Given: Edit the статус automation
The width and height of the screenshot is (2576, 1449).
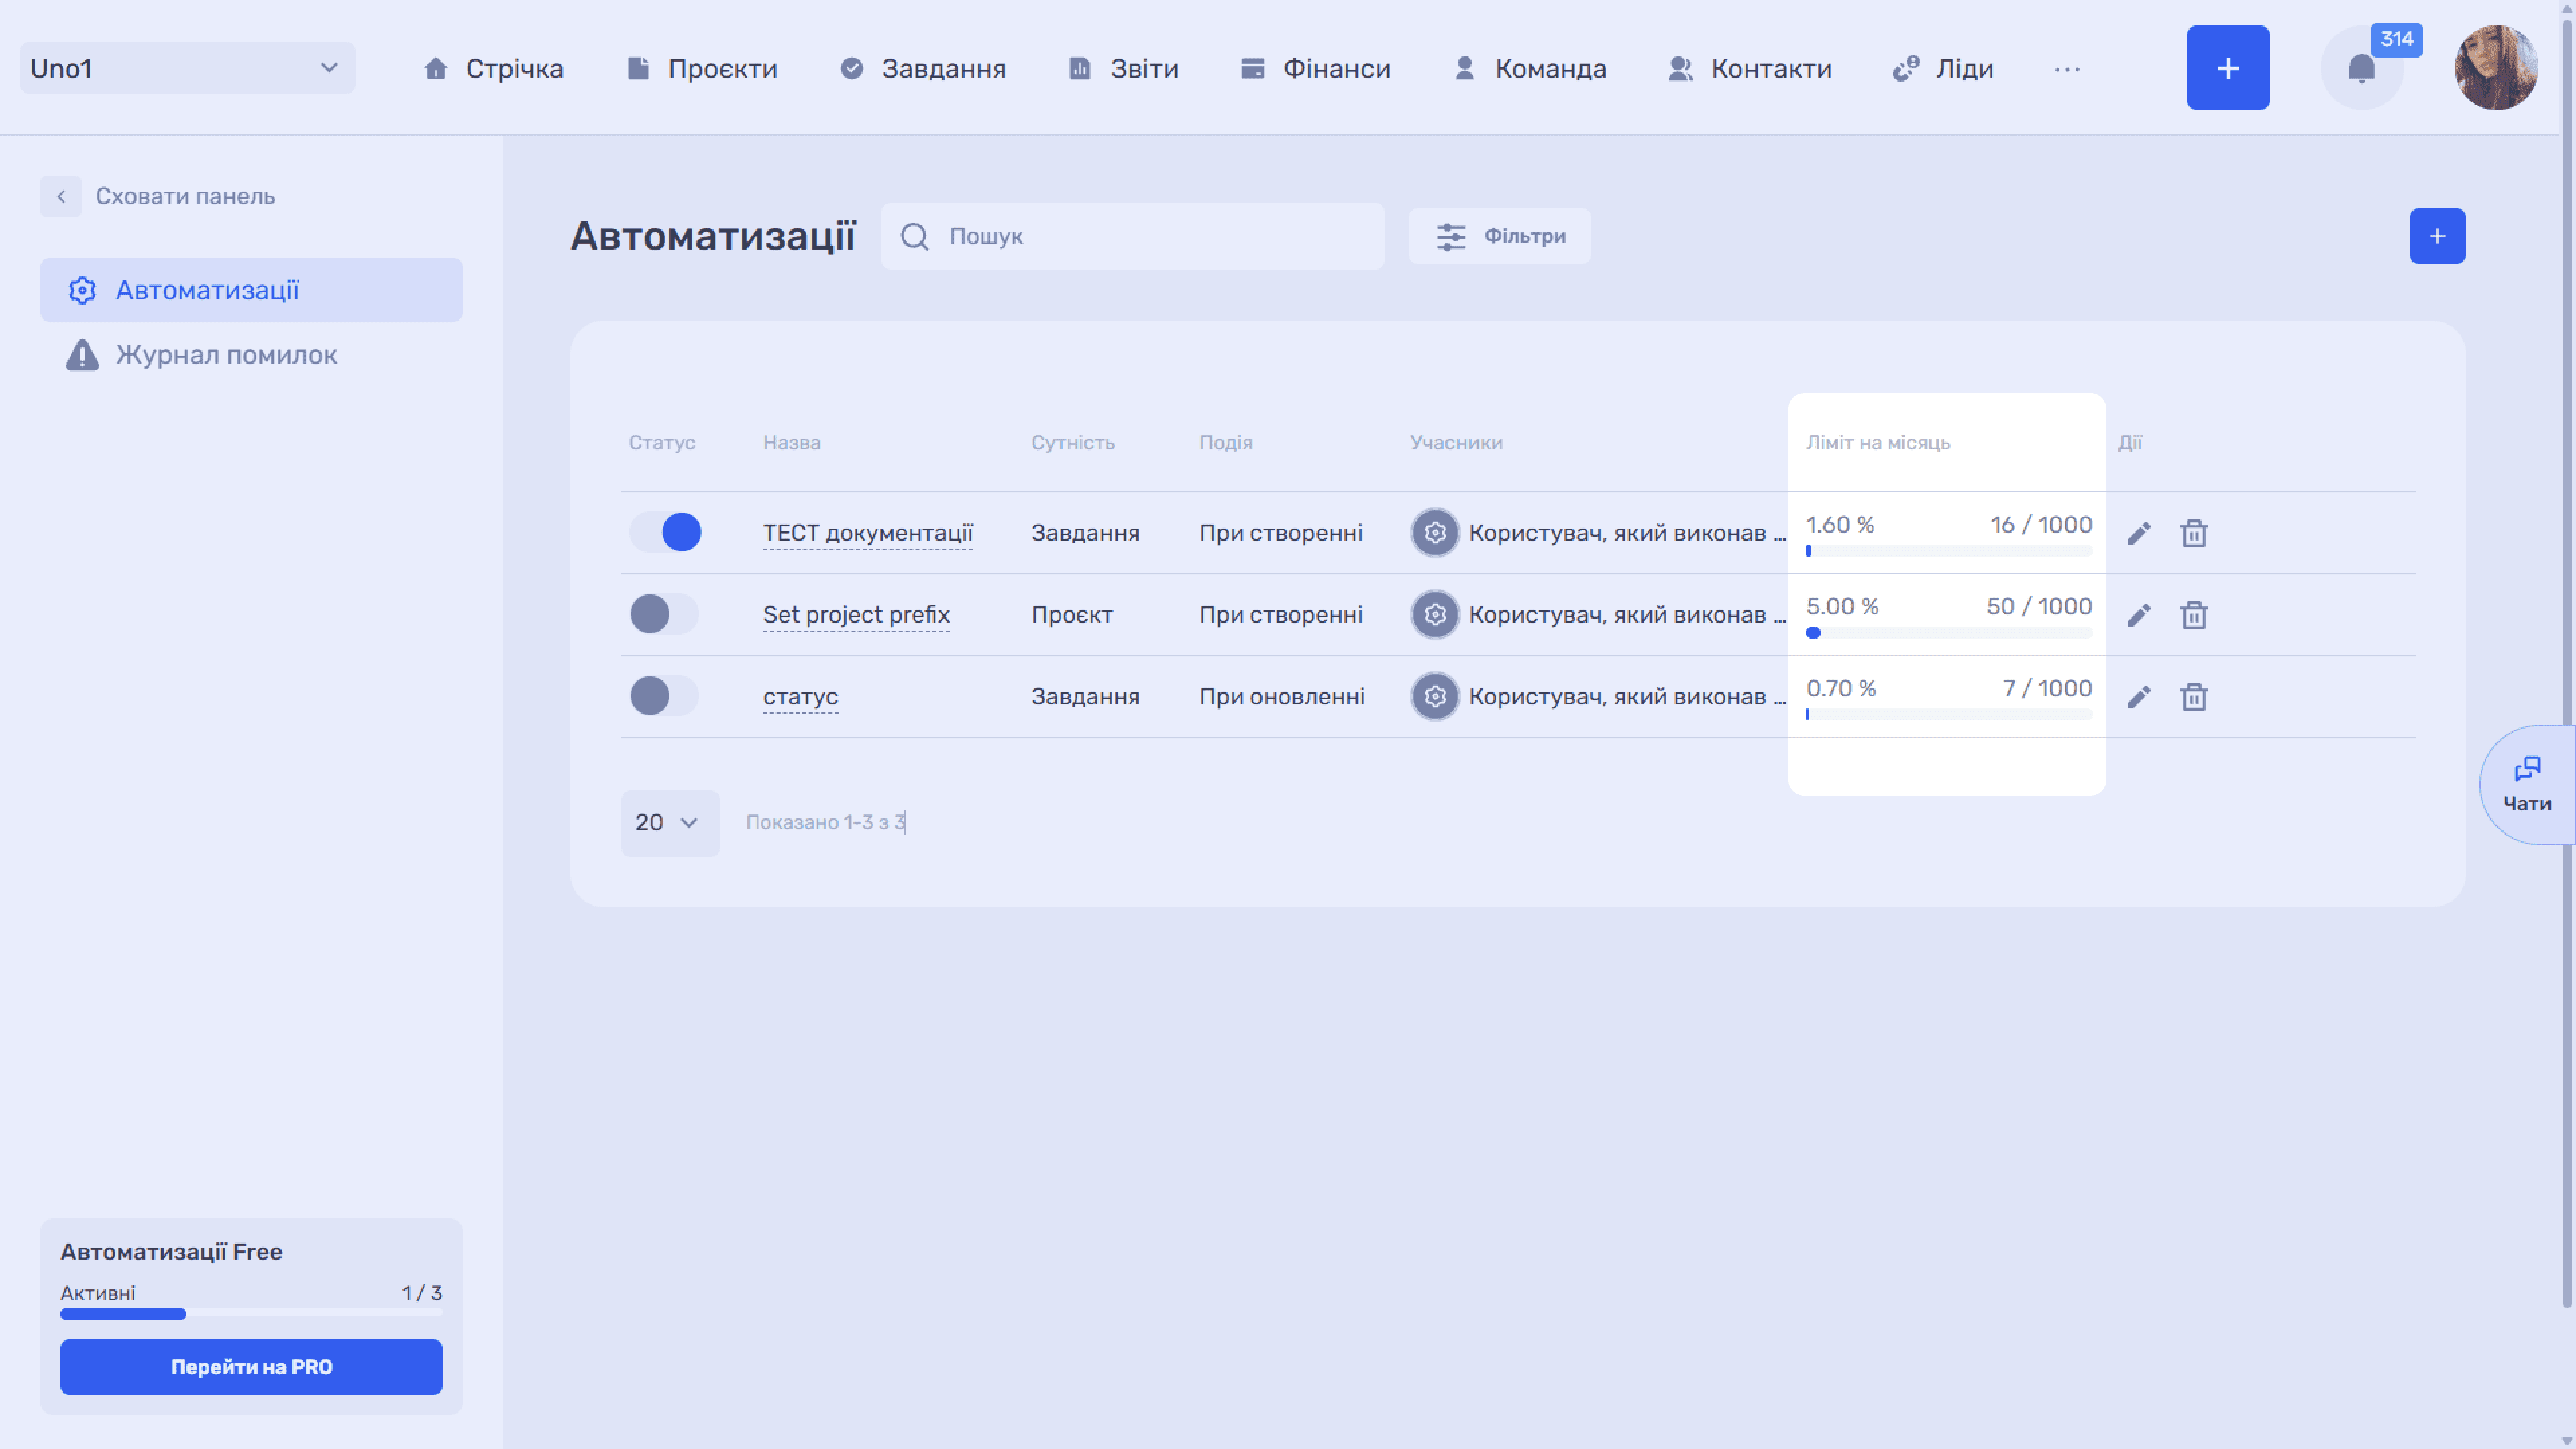Looking at the screenshot, I should click(2138, 697).
